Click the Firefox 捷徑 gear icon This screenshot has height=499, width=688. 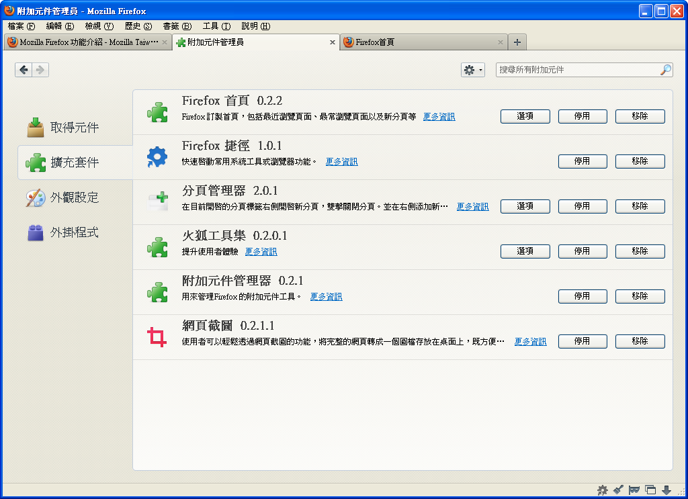coord(157,157)
